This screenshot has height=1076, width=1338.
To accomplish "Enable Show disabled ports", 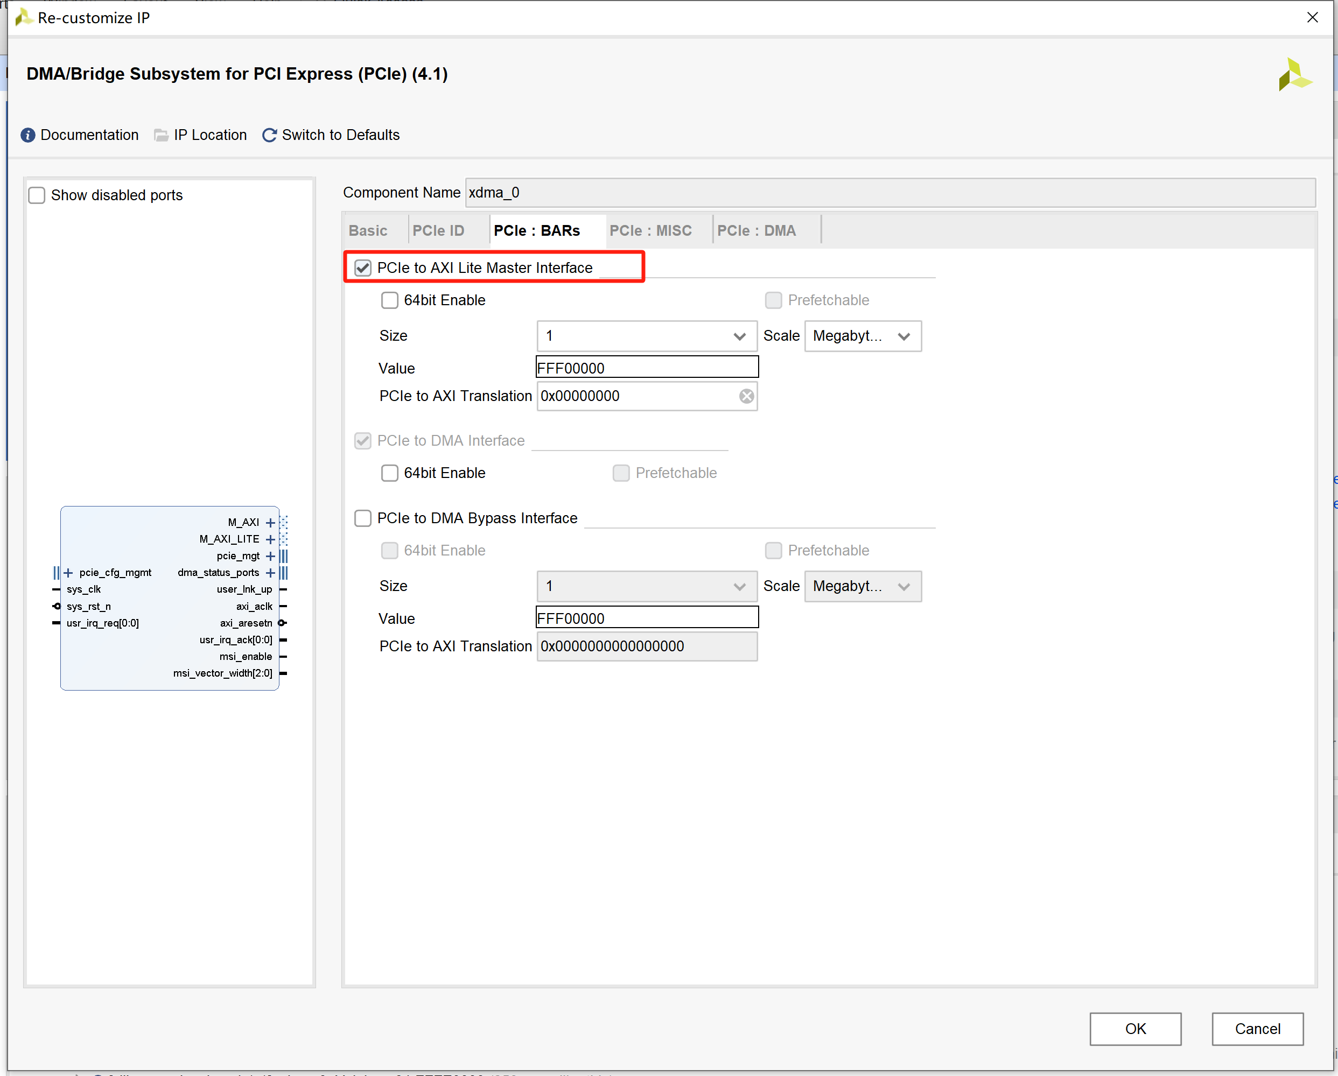I will click(37, 195).
